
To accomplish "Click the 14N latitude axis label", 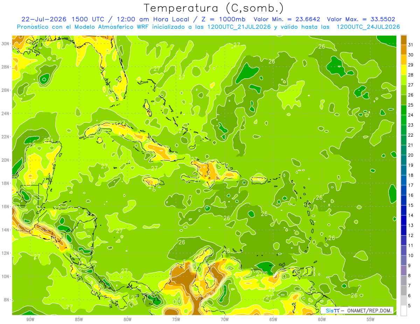I will coord(6,230).
